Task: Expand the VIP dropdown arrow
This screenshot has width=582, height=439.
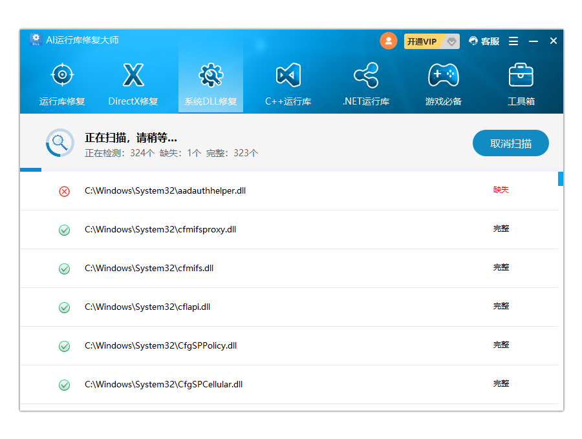Action: coord(451,41)
